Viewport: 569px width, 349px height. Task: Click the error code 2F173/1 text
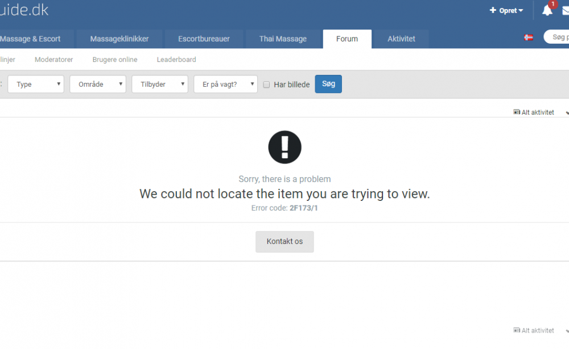click(304, 208)
